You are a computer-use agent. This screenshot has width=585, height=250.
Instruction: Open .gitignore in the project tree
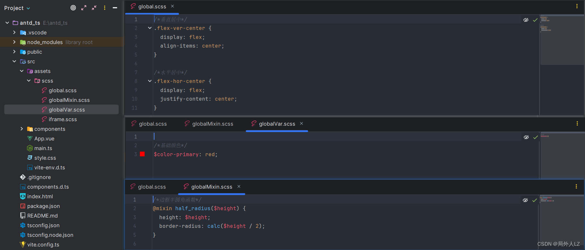coord(39,177)
